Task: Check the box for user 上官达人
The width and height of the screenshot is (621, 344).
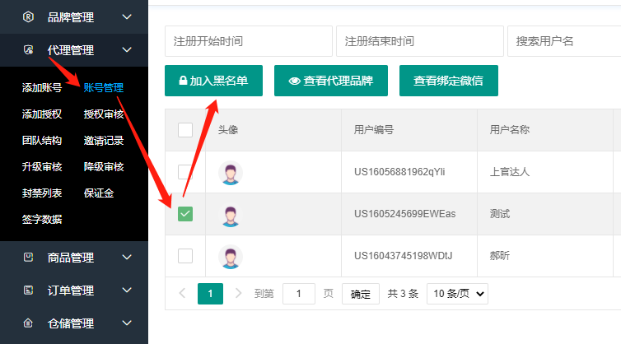Action: point(185,172)
